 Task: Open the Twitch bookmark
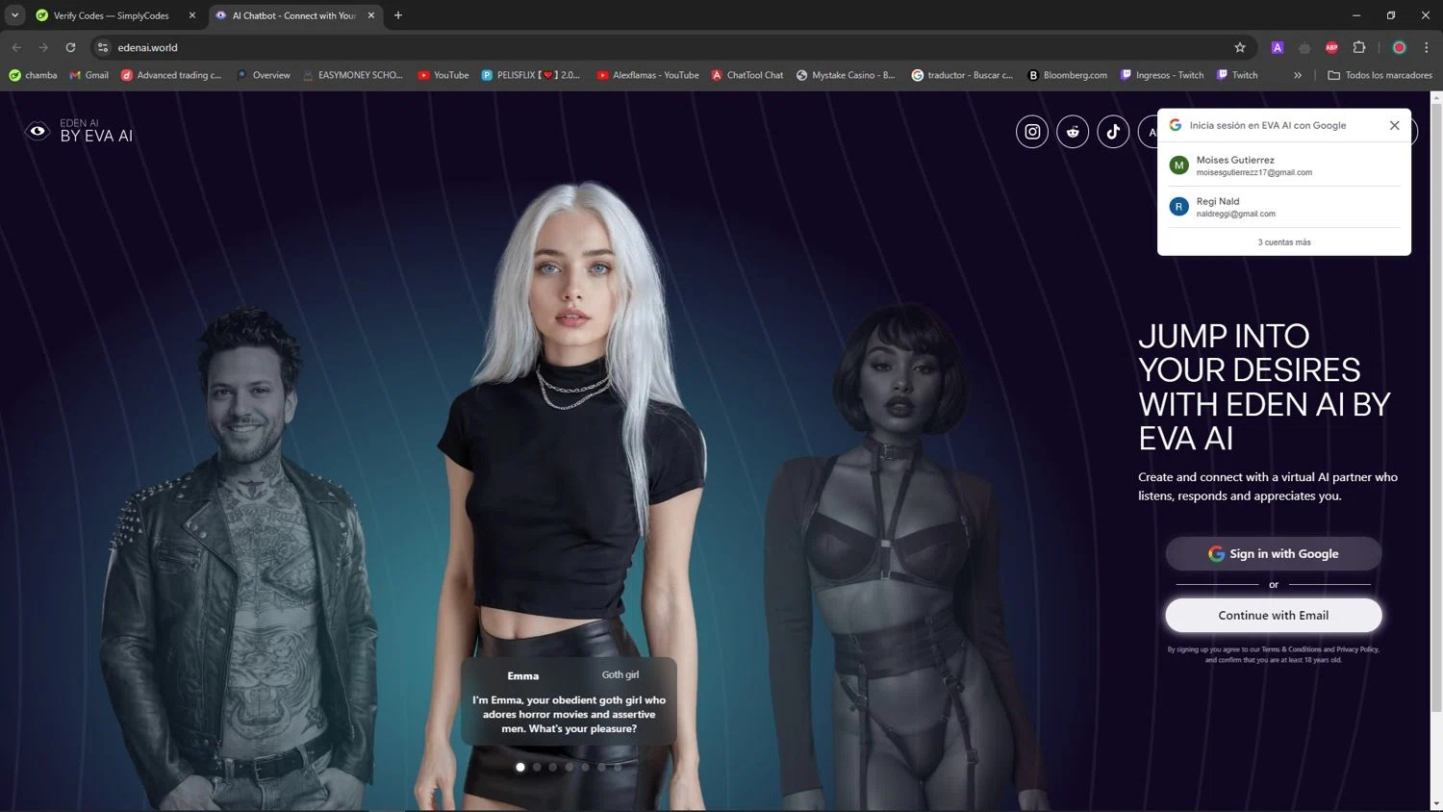tap(1237, 75)
